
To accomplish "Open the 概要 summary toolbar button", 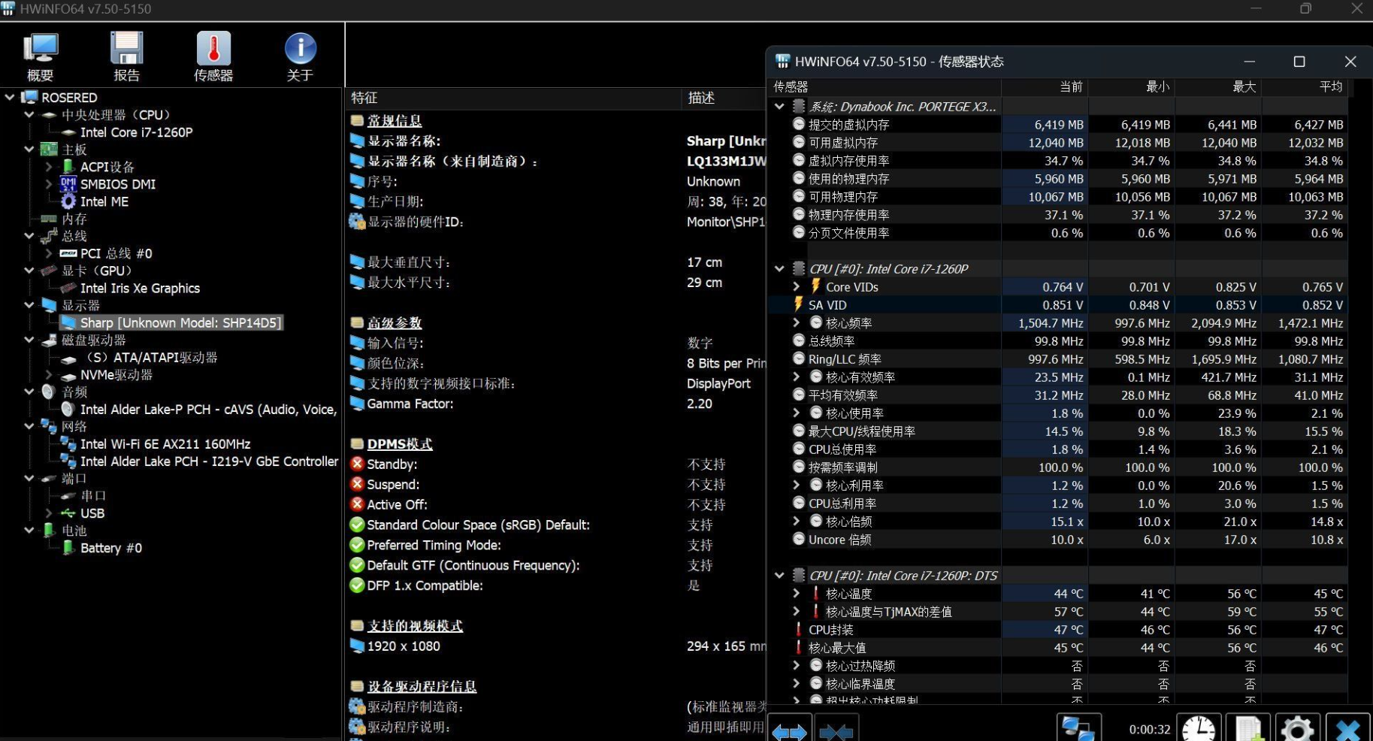I will click(41, 56).
